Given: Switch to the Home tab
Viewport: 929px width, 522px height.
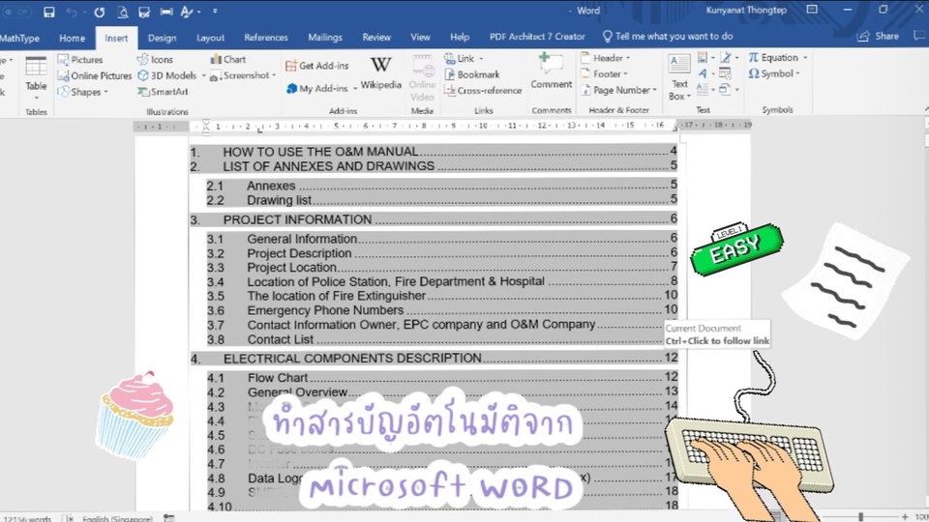Looking at the screenshot, I should click(72, 38).
